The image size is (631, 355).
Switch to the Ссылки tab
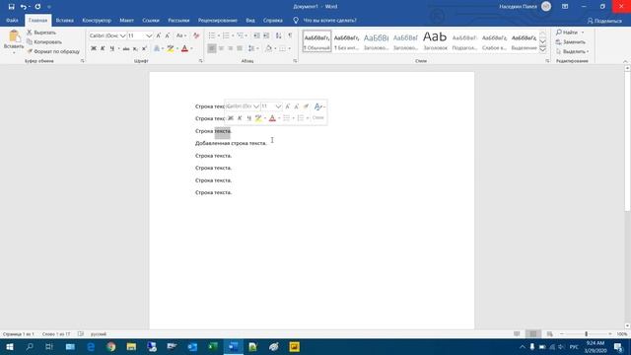151,20
